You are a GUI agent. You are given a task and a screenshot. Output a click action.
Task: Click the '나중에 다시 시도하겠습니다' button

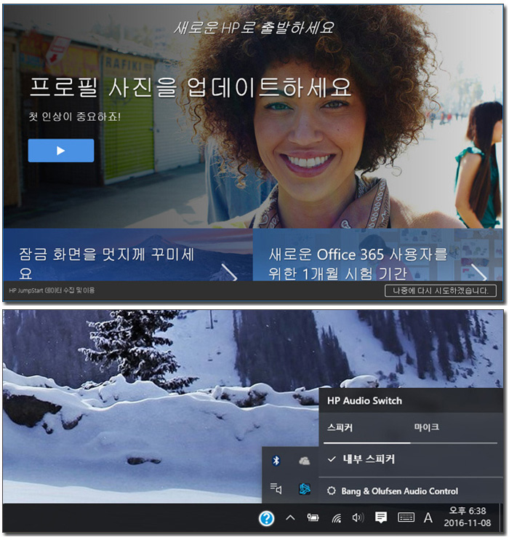441,290
